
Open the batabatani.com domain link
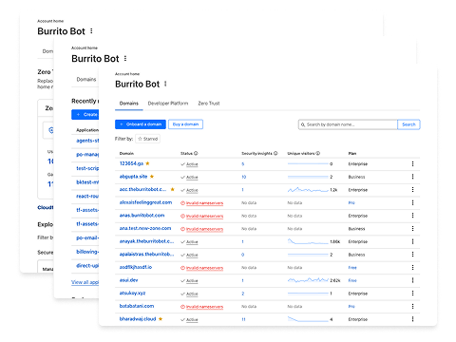[137, 306]
